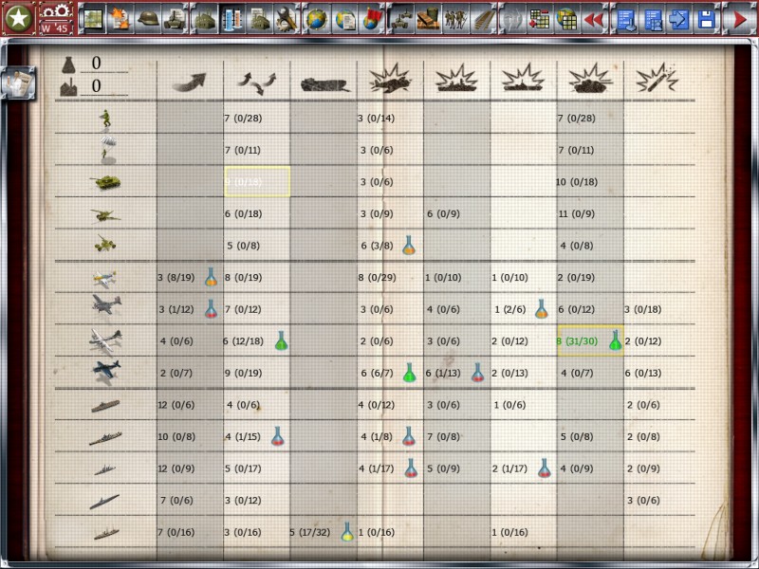The height and width of the screenshot is (569, 759).
Task: Click the exploding aircraft column header
Action: click(390, 78)
